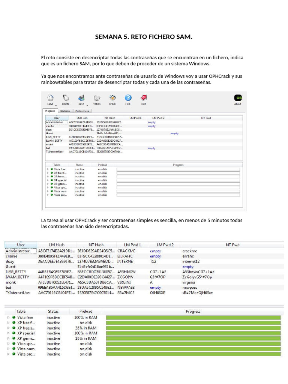Click the red Exit icon
The height and width of the screenshot is (384, 288).
point(144,98)
